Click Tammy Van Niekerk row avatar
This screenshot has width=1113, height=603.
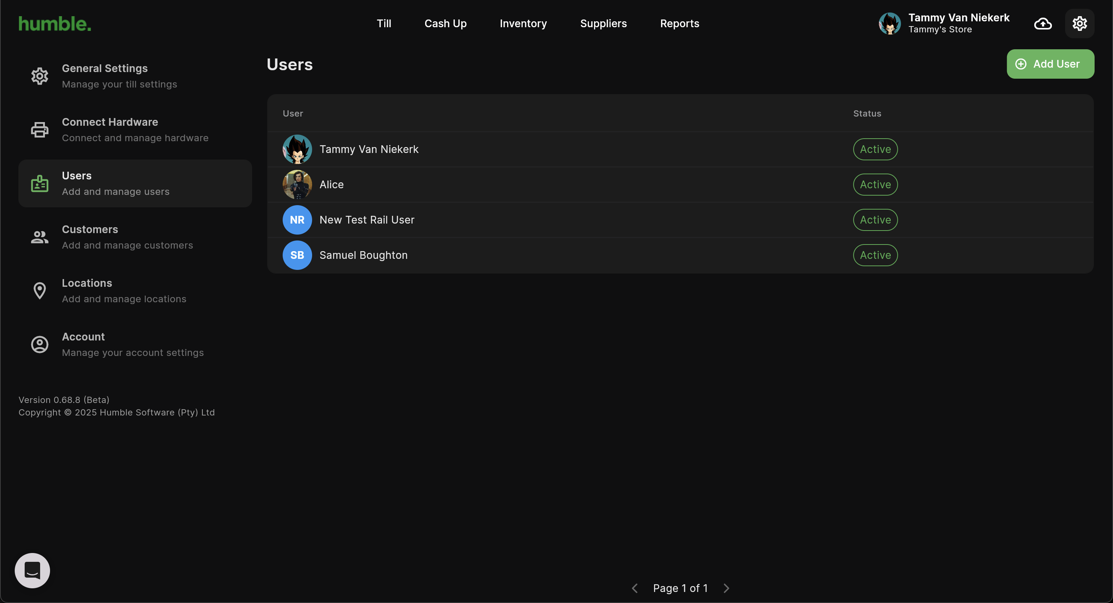(297, 149)
